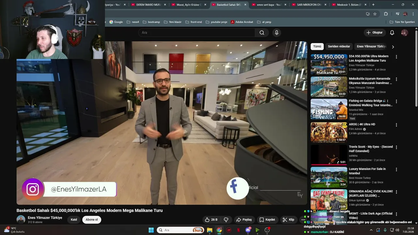This screenshot has width=418, height=235.
Task: Open the Fishing Galata Bridge thumbnail
Action: tap(329, 109)
